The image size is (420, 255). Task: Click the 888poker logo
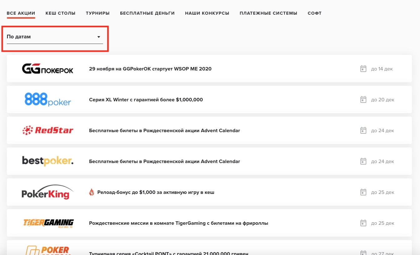point(48,99)
